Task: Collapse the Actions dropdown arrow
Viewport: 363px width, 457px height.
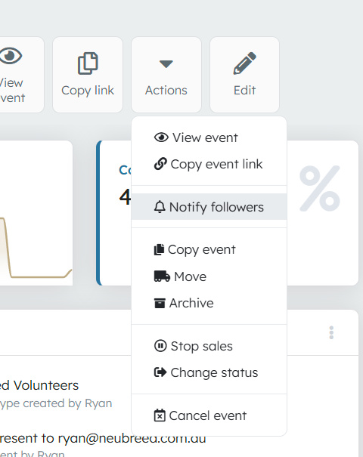Action: [x=166, y=63]
